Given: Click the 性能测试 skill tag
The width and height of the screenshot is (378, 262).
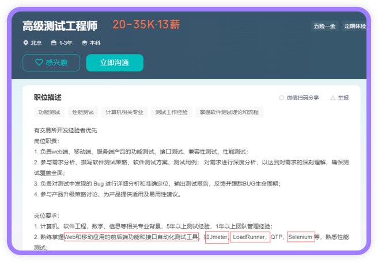Looking at the screenshot, I should (x=82, y=112).
